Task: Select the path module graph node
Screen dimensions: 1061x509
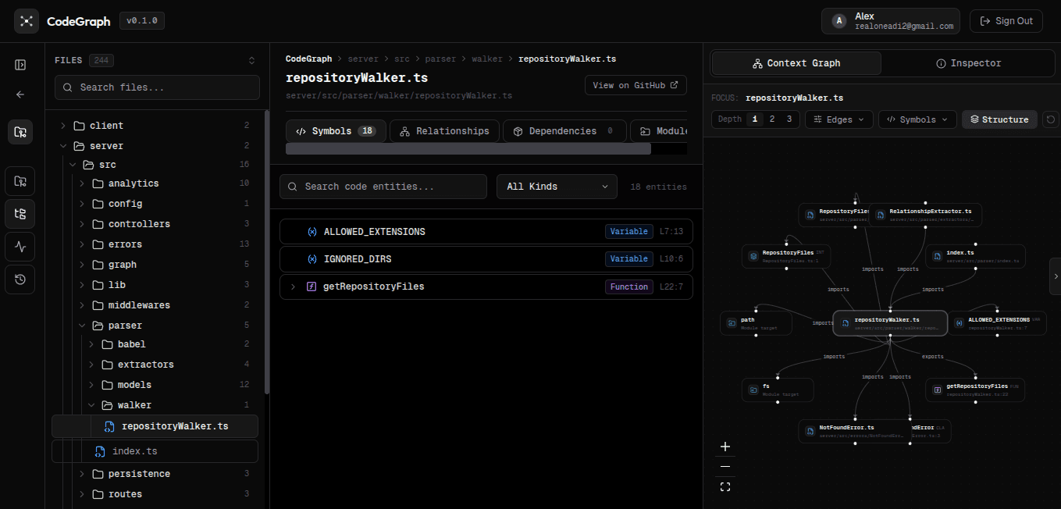Action: 756,323
